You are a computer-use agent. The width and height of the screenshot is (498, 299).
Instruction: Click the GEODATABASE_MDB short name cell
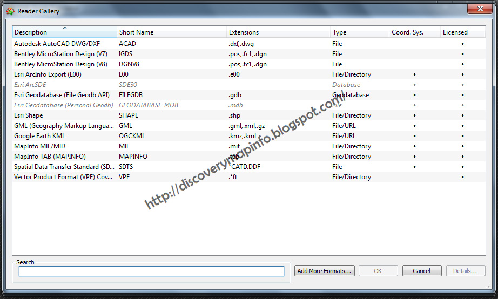click(x=149, y=105)
